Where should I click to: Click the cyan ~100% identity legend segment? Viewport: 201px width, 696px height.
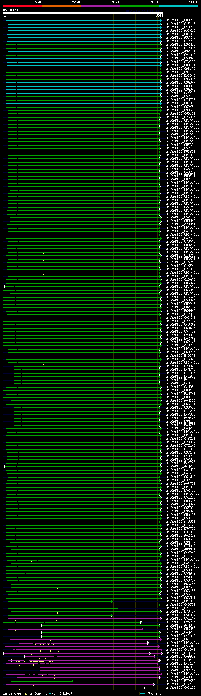click(x=178, y=6)
